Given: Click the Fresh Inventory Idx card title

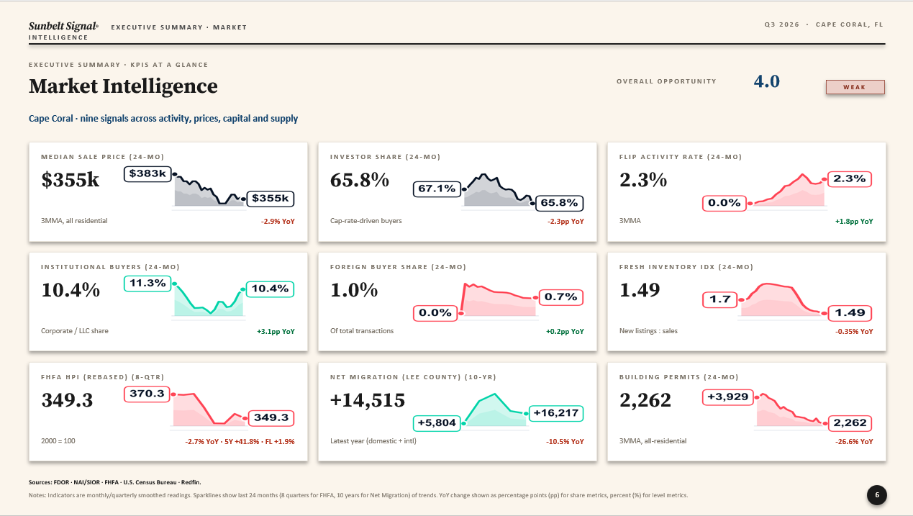Looking at the screenshot, I should [686, 266].
